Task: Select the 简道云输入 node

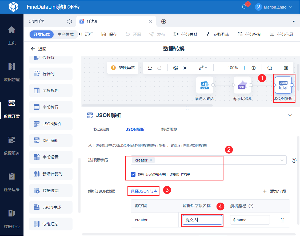Action: pyautogui.click(x=205, y=85)
